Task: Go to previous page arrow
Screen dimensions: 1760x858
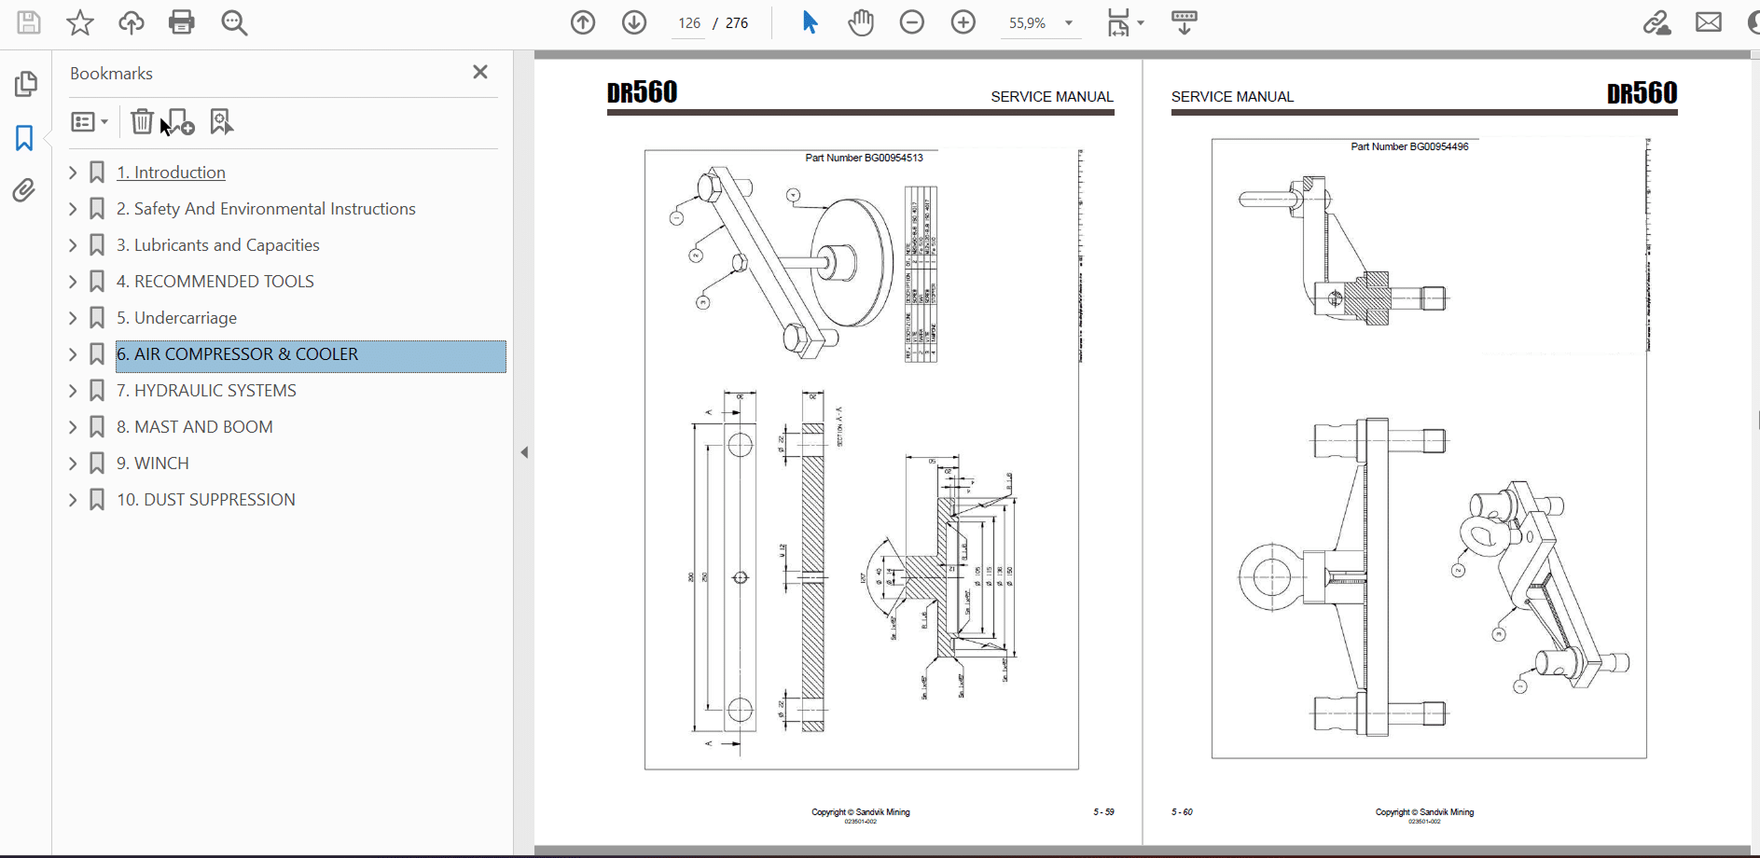Action: [x=583, y=22]
